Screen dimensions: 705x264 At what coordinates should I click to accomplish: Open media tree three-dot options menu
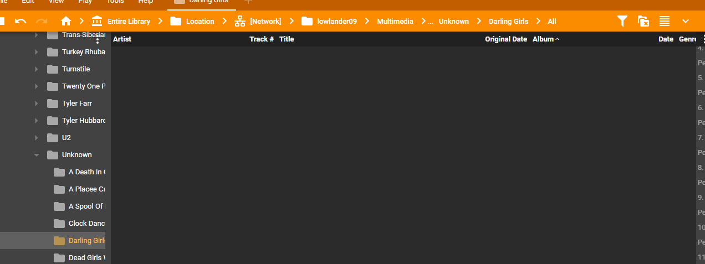pos(98,39)
